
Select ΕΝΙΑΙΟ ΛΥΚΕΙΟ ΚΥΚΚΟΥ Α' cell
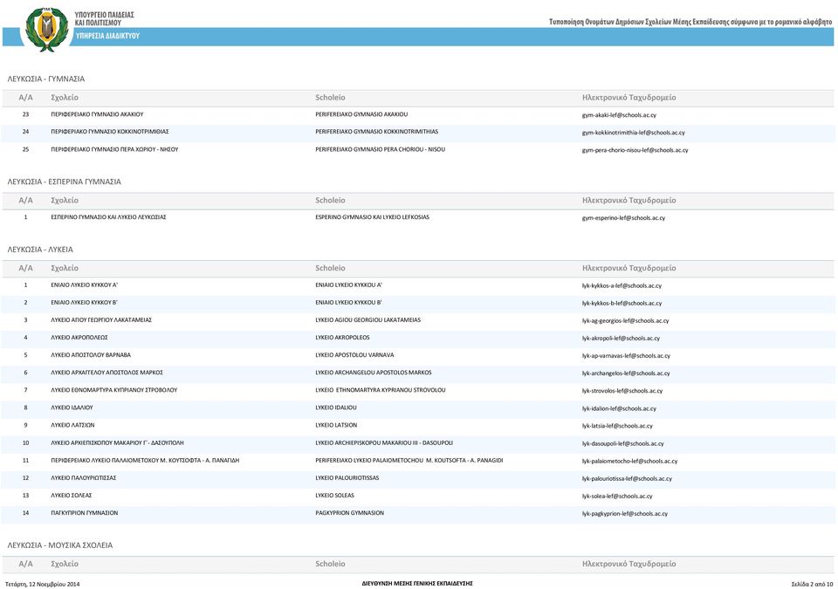(x=84, y=285)
